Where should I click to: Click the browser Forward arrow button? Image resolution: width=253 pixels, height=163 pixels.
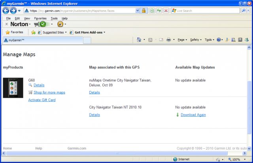[x=13, y=11]
